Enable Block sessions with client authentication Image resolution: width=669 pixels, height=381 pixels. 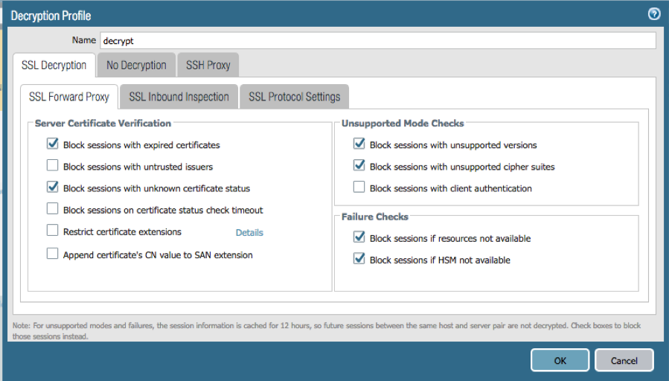359,188
